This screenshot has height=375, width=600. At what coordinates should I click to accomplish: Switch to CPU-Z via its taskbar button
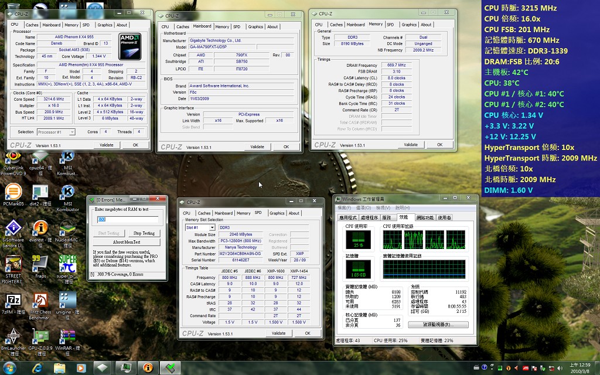coord(103,368)
